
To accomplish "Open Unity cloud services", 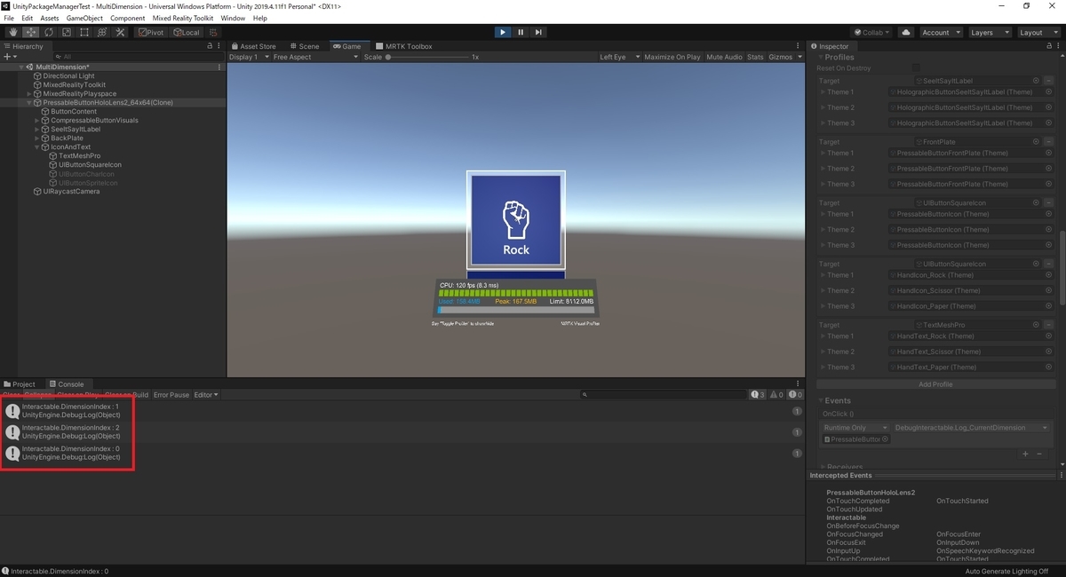I will [x=906, y=32].
